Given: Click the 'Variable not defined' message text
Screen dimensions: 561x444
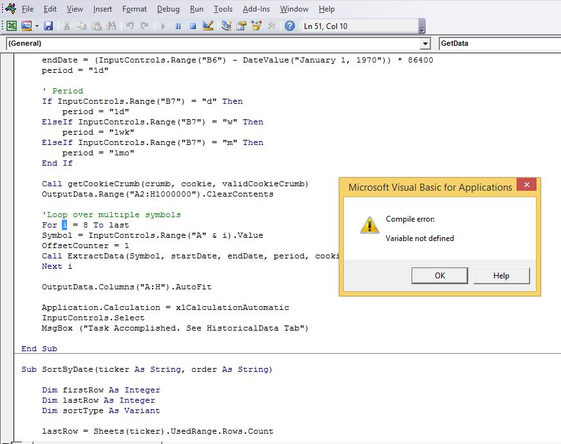Looking at the screenshot, I should (x=420, y=238).
